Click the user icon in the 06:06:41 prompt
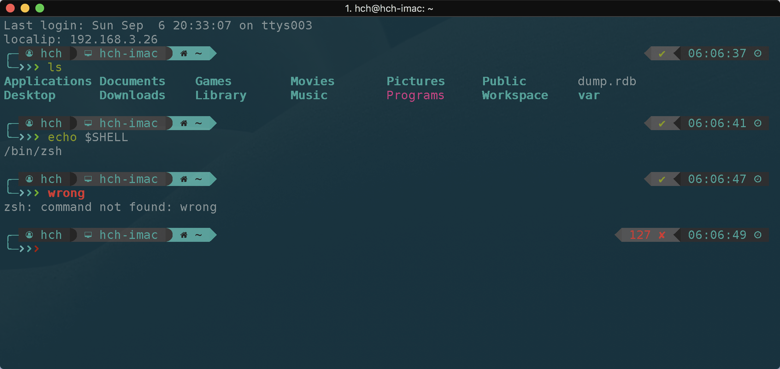This screenshot has width=780, height=369. 29,123
